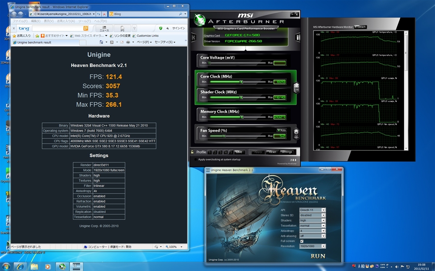Open the ツール(T) menu in Internet Explorer
The height and width of the screenshot is (271, 435).
coord(84,21)
